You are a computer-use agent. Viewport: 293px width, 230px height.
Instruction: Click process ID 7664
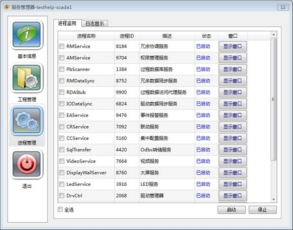[122, 161]
